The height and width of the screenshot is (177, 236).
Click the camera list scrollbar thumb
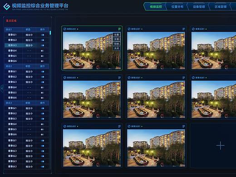50,33
